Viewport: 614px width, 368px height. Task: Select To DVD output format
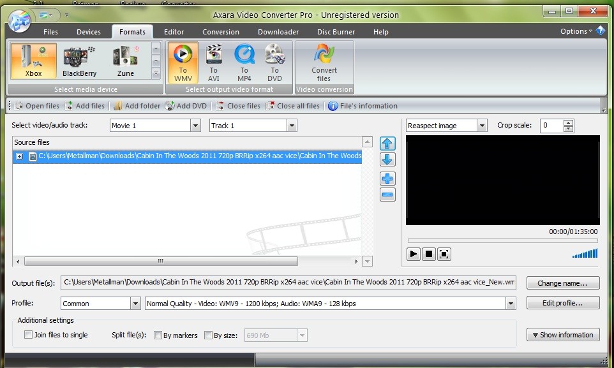(x=274, y=63)
